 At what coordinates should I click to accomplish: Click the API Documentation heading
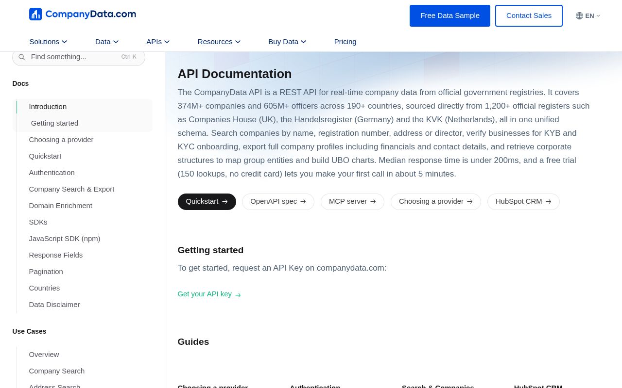(x=235, y=74)
